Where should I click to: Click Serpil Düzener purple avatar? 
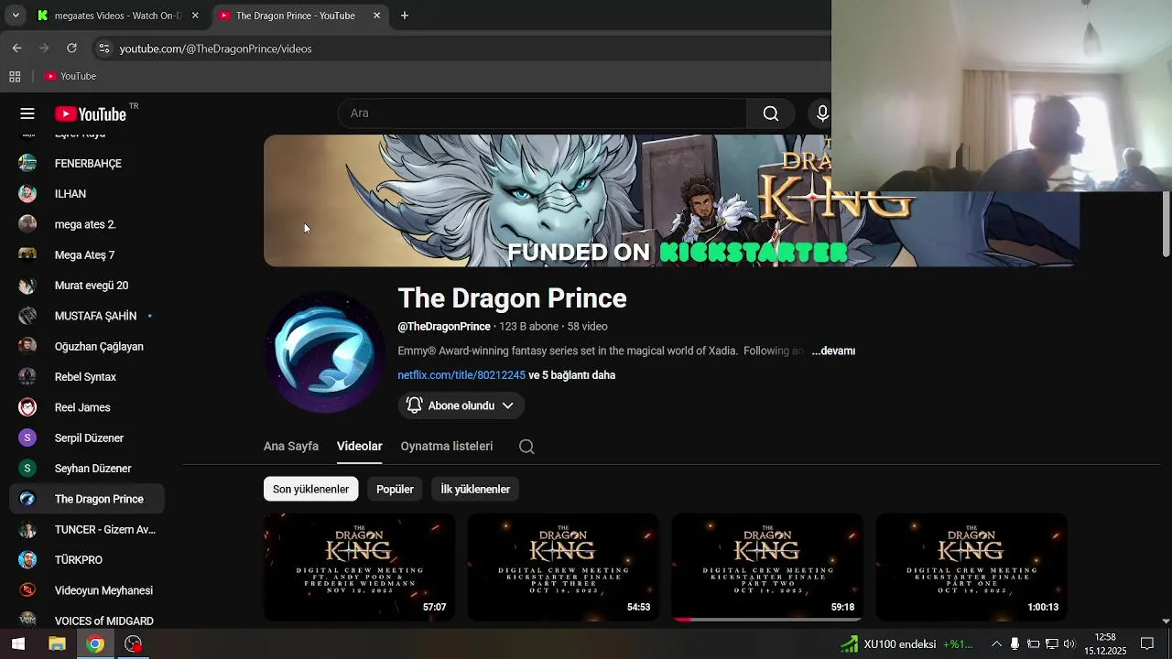coord(27,438)
